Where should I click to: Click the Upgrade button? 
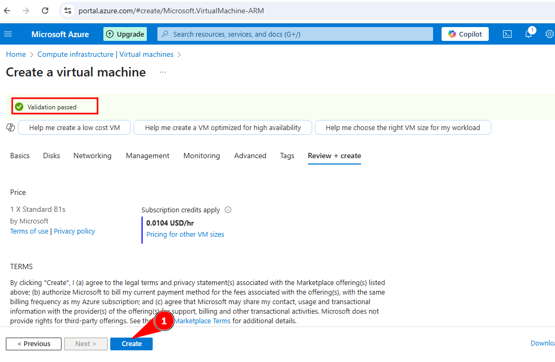125,34
